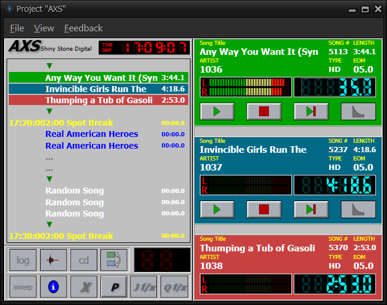Click the sweep button

(23, 287)
